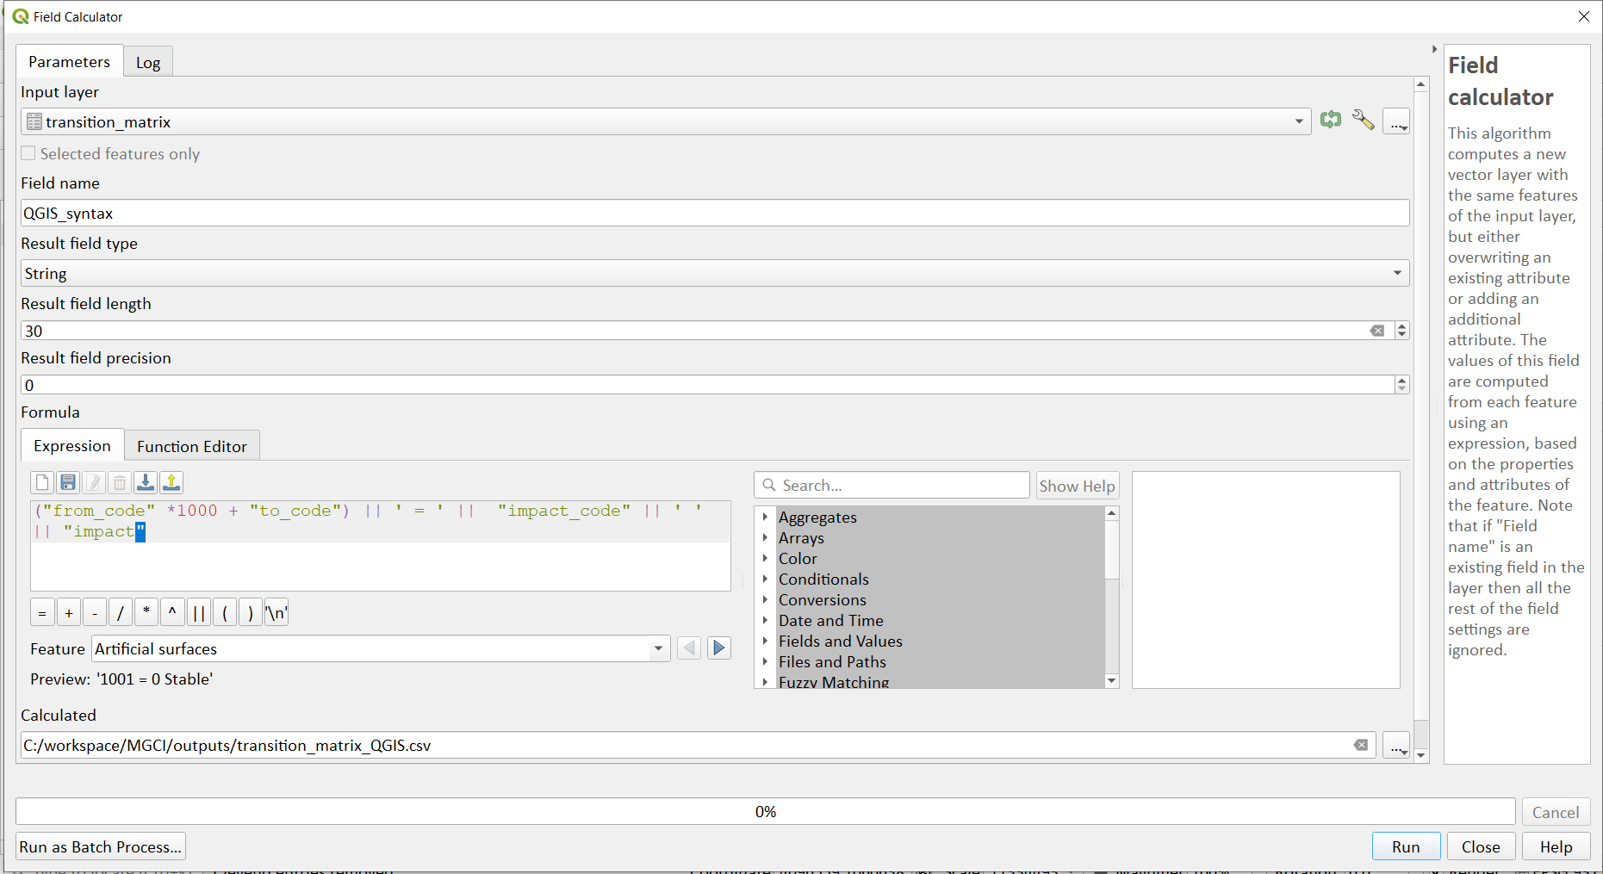Image resolution: width=1603 pixels, height=874 pixels.
Task: Clear expression editor with new file icon
Action: [x=42, y=482]
